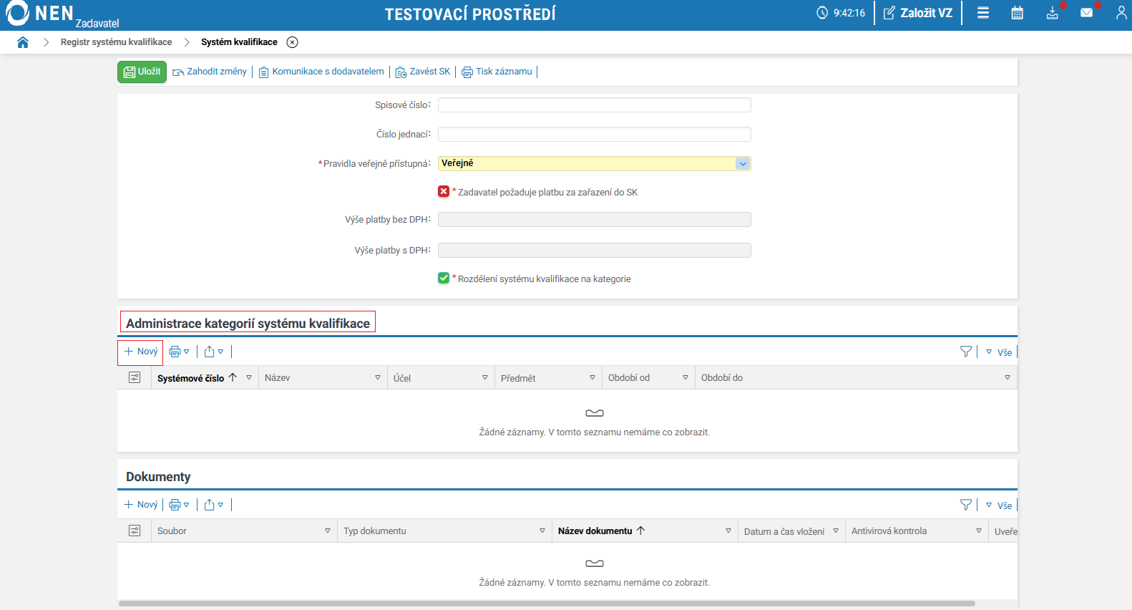
Task: Click Výše platby bez DPH field
Action: 594,220
